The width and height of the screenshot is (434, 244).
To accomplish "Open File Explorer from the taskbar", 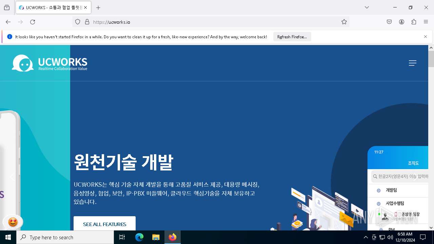I will click(156, 237).
